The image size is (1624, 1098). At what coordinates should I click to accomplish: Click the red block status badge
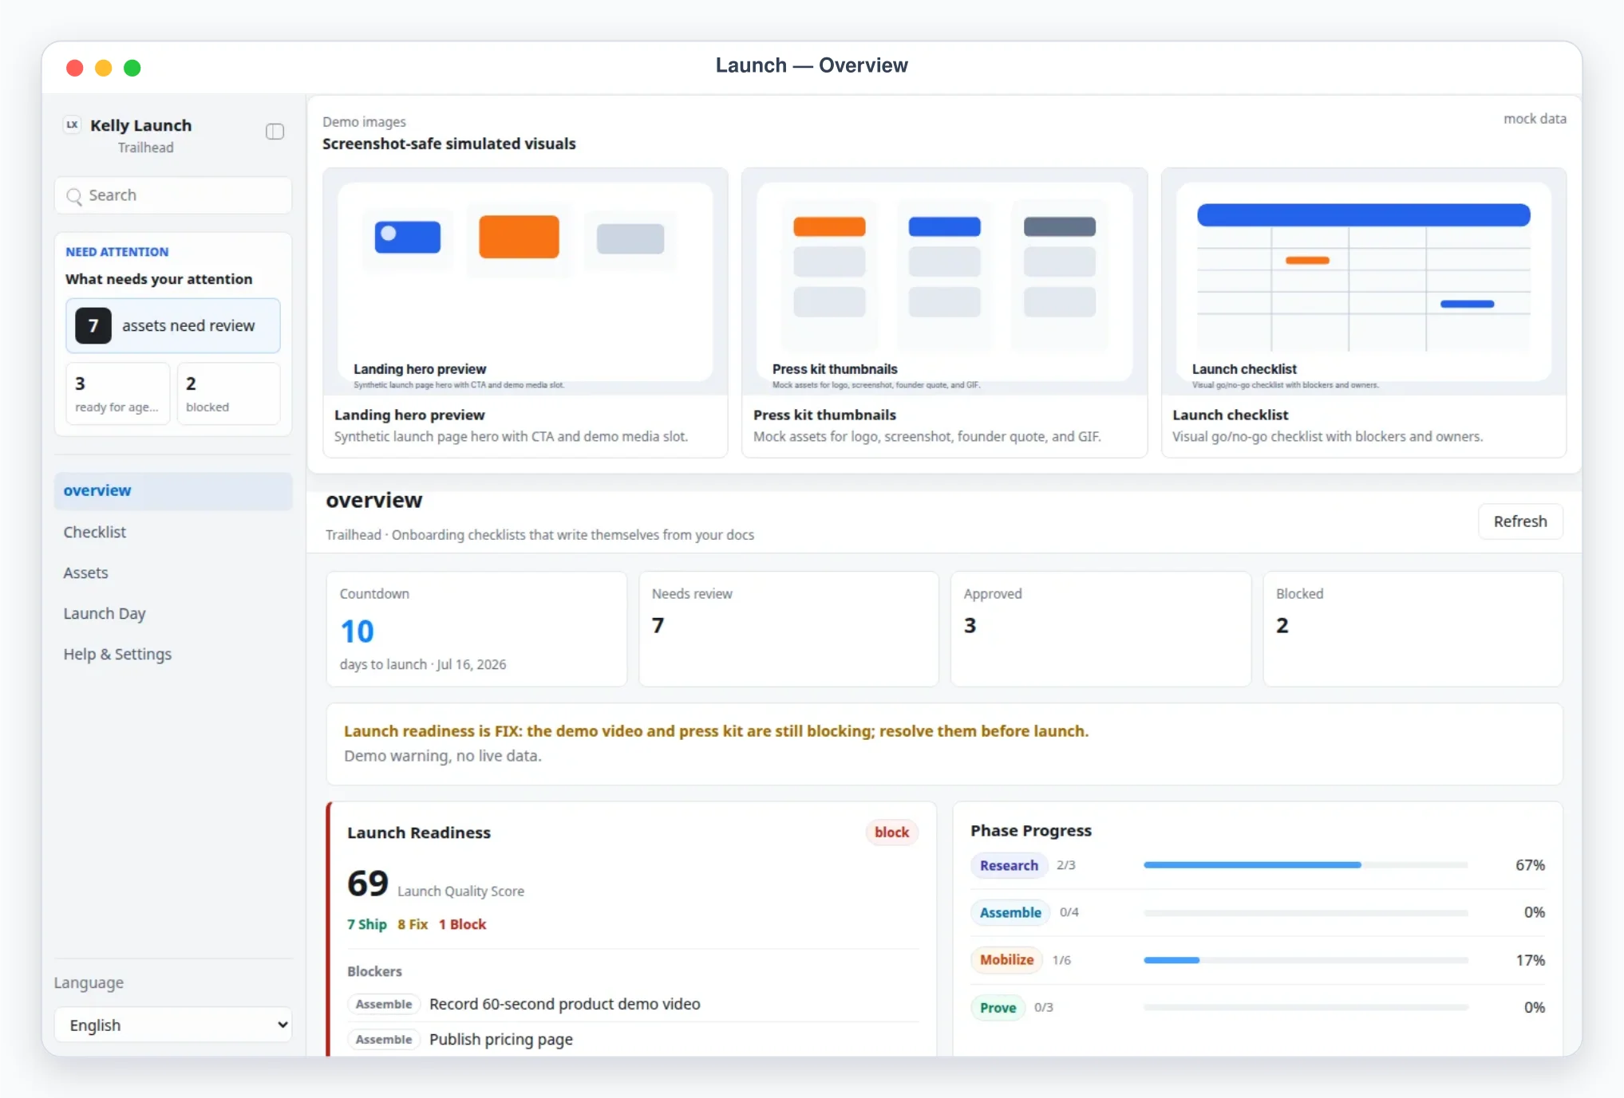891,832
